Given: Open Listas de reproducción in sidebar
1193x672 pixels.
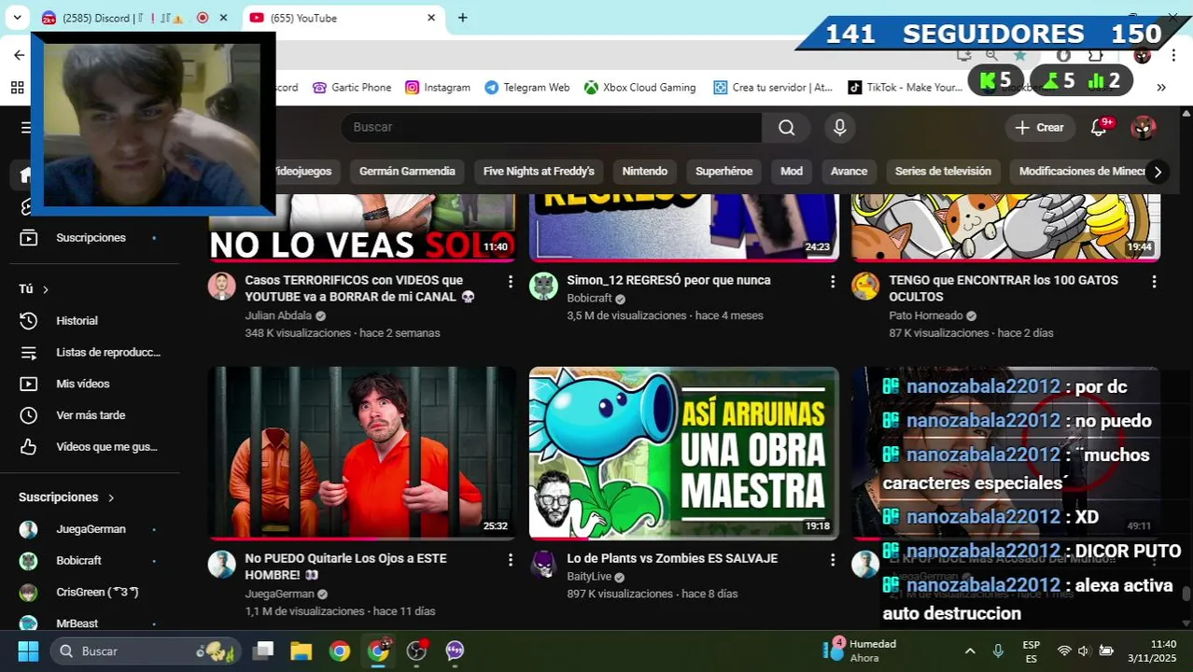Looking at the screenshot, I should 91,352.
